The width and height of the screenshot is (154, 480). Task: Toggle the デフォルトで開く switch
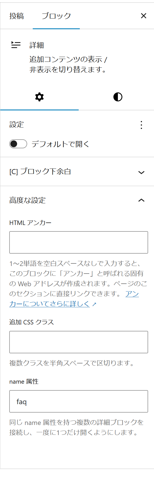coord(18,144)
